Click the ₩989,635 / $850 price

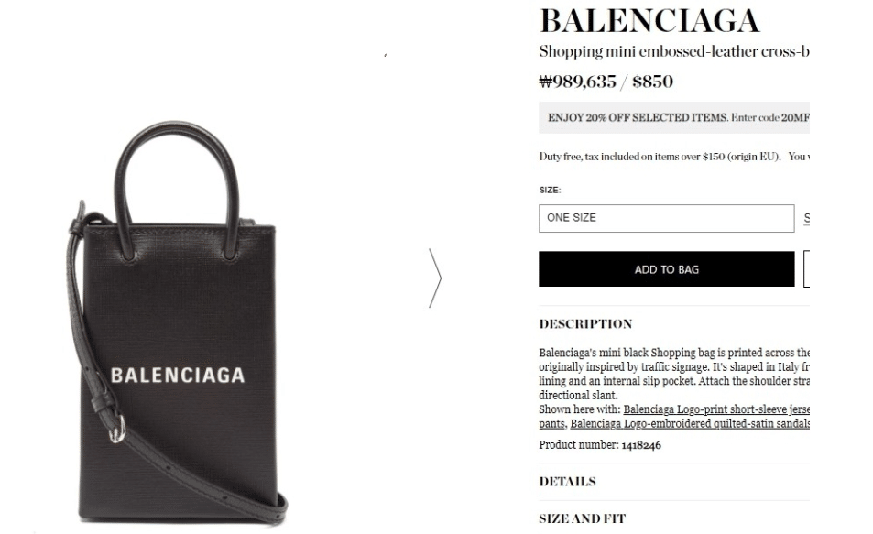coord(606,82)
